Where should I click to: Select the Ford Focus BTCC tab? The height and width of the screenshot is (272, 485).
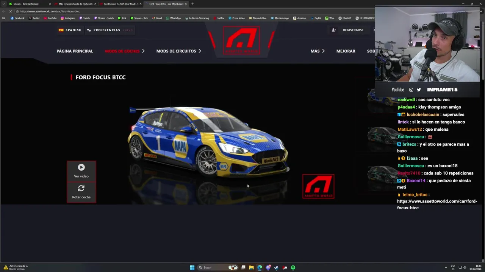pos(166,4)
